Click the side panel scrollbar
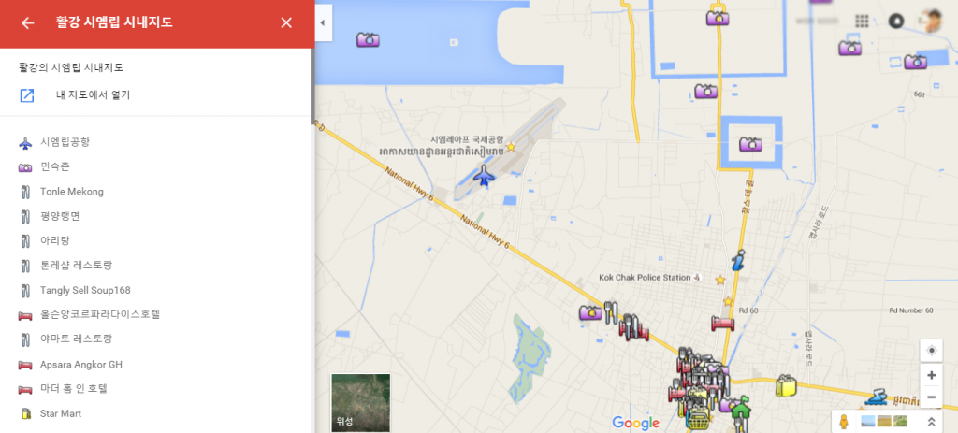Viewport: 958px width, 433px height. [312, 85]
